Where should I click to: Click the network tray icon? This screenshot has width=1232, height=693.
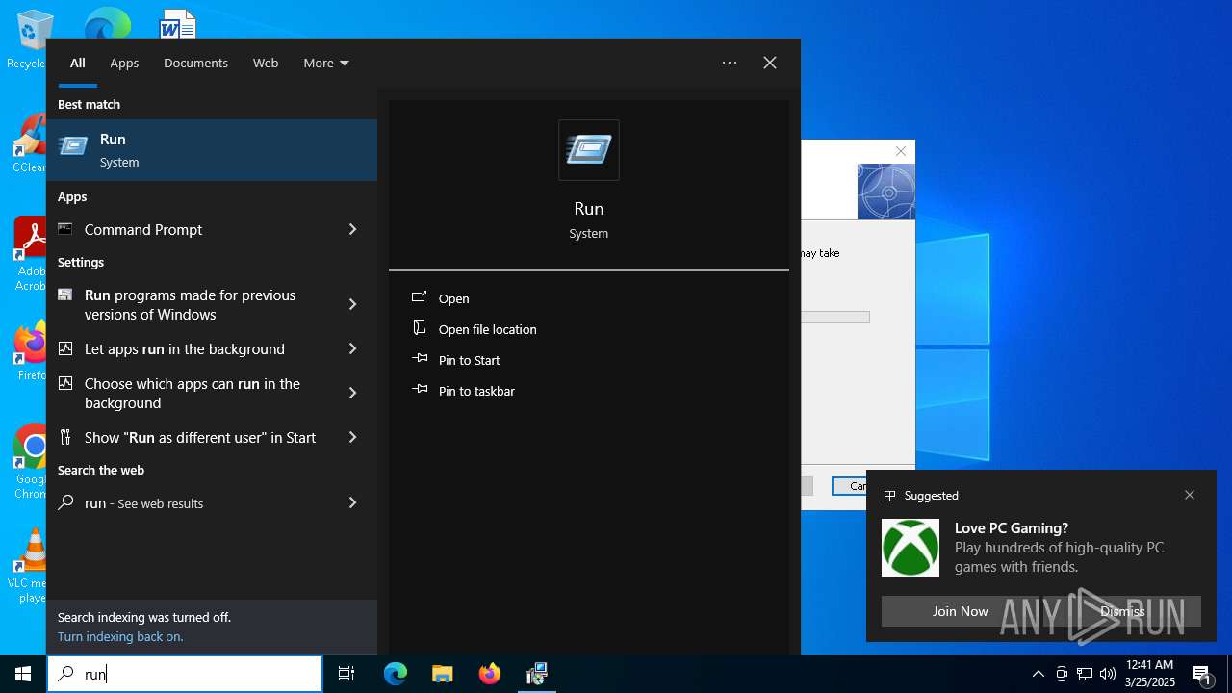1085,674
